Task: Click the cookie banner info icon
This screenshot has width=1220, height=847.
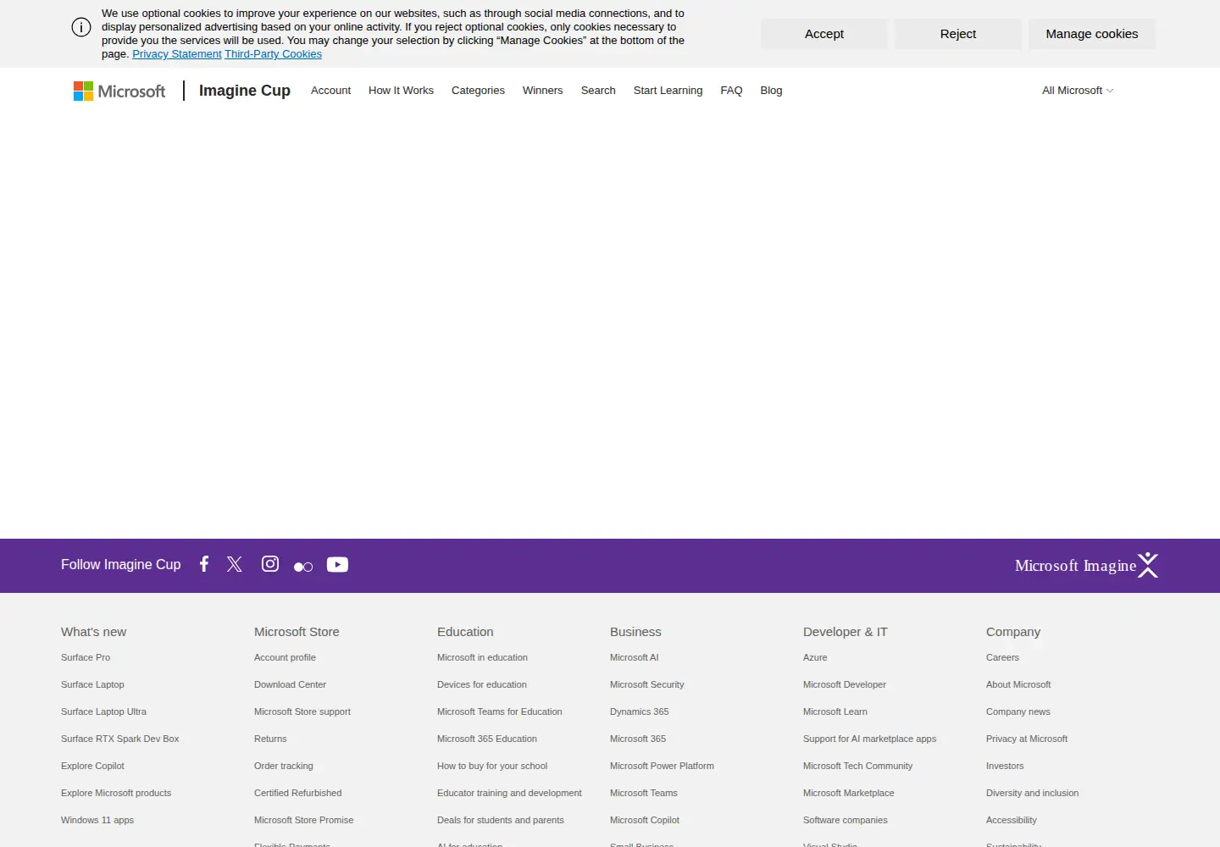Action: pos(81,27)
